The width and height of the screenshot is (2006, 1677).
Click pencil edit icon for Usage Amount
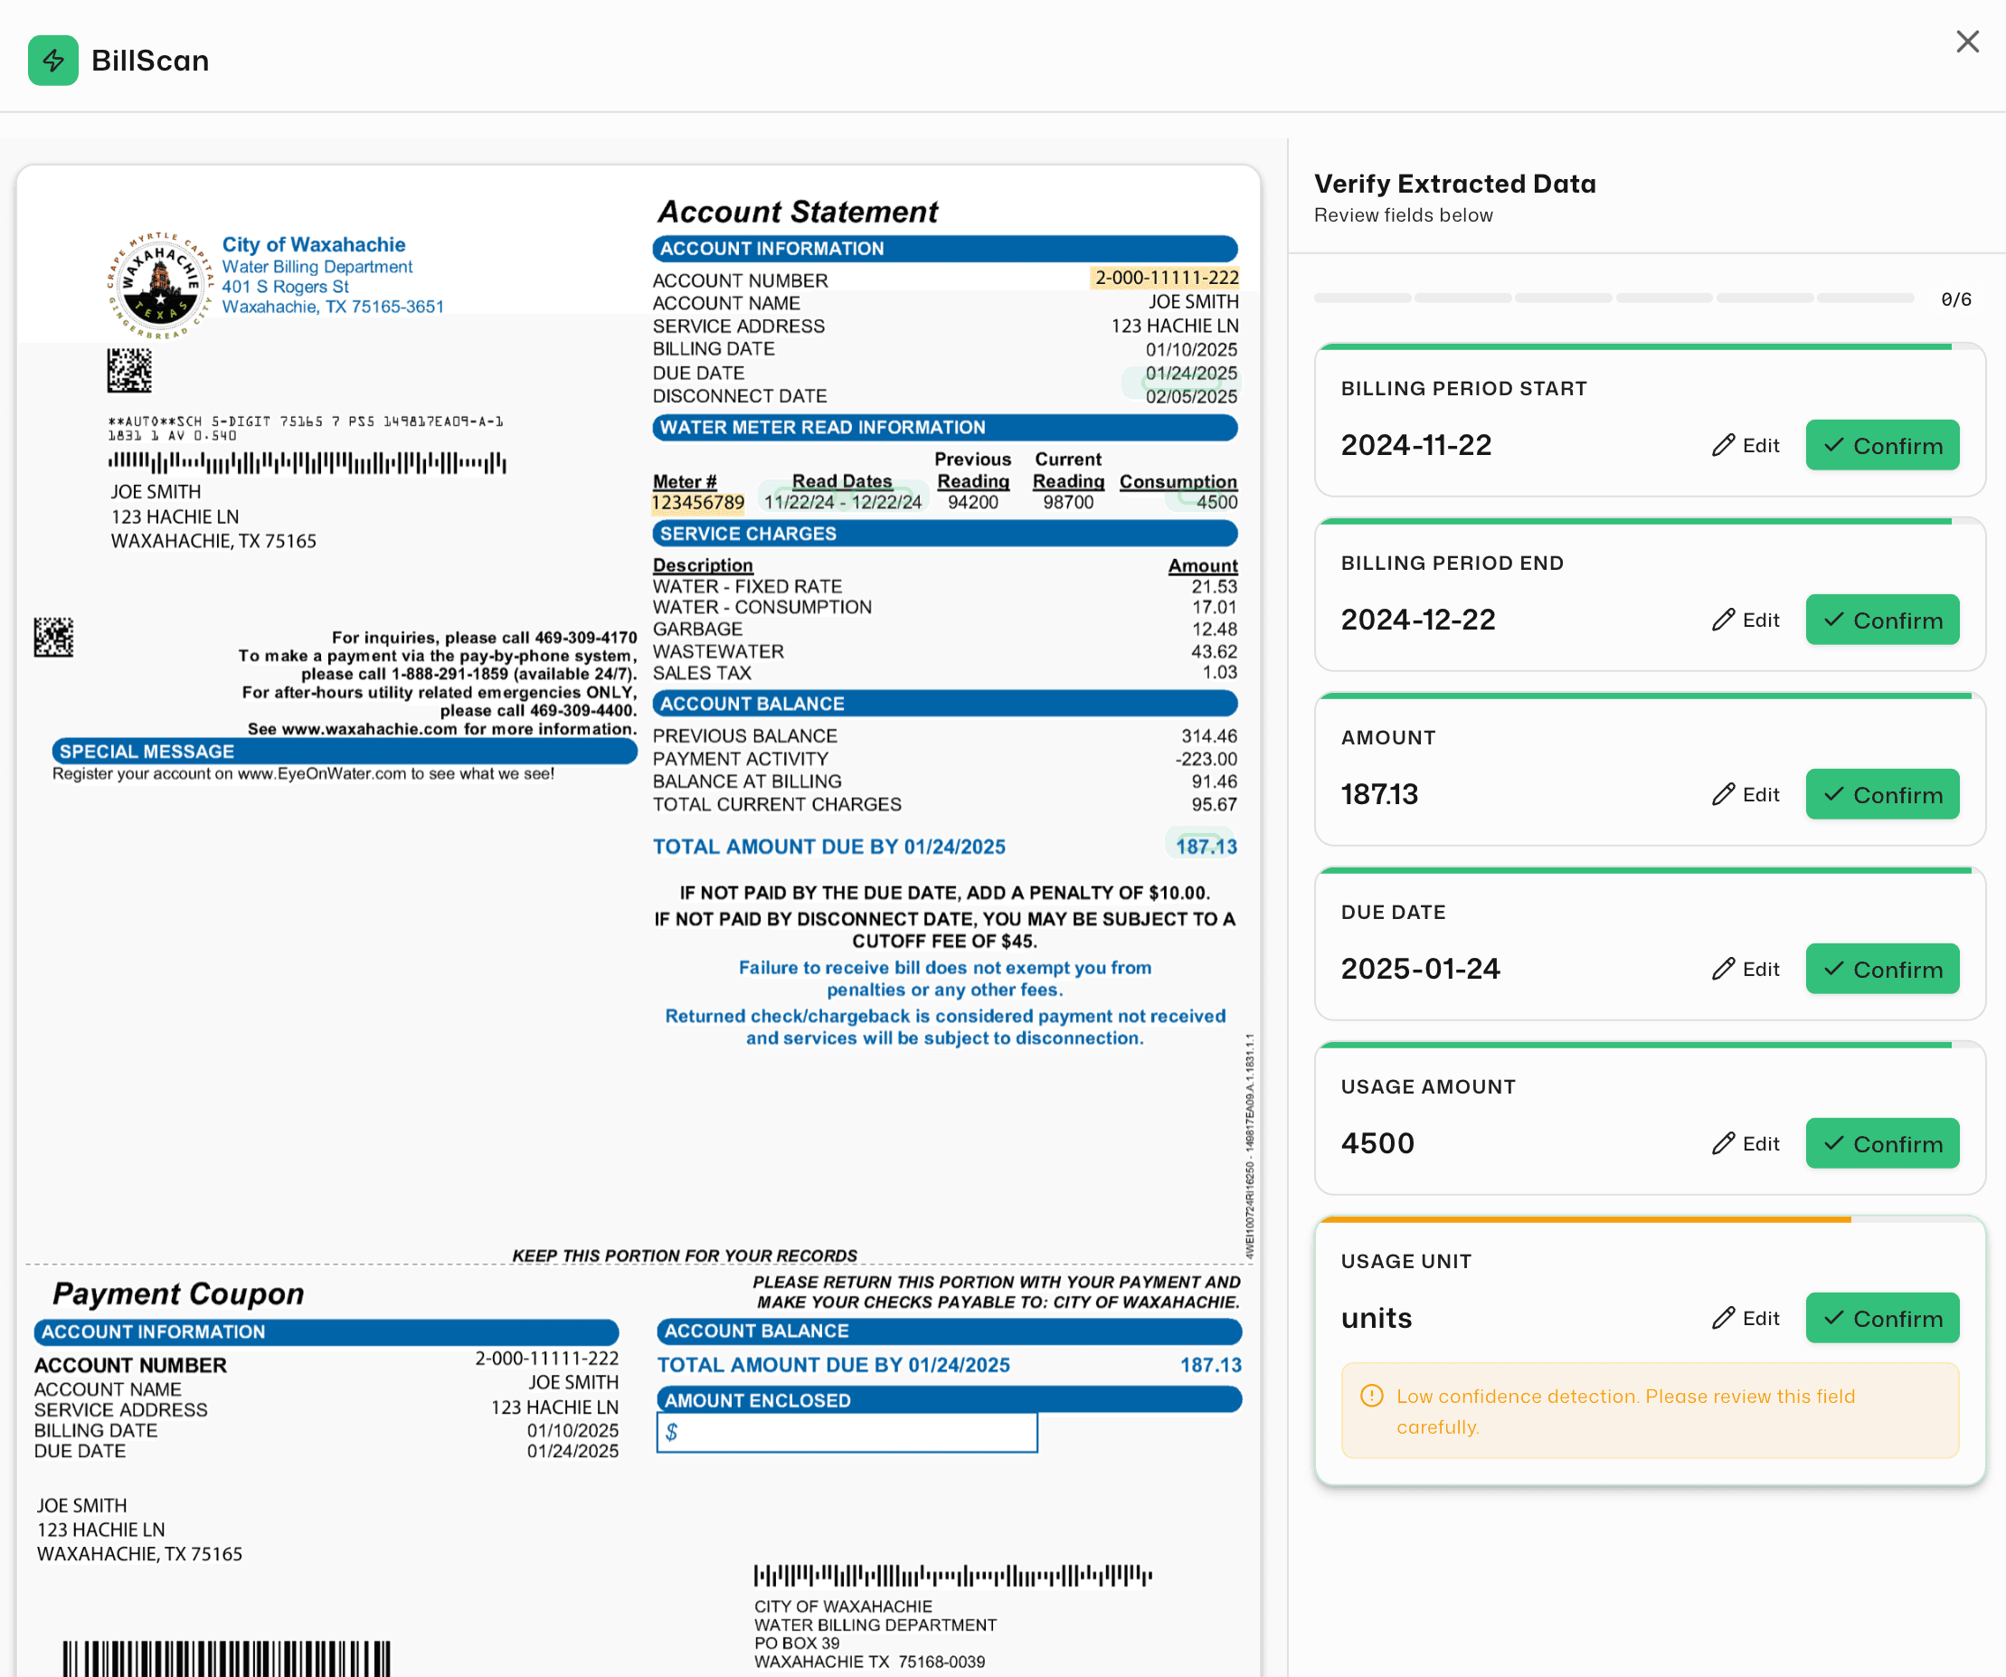click(x=1722, y=1144)
